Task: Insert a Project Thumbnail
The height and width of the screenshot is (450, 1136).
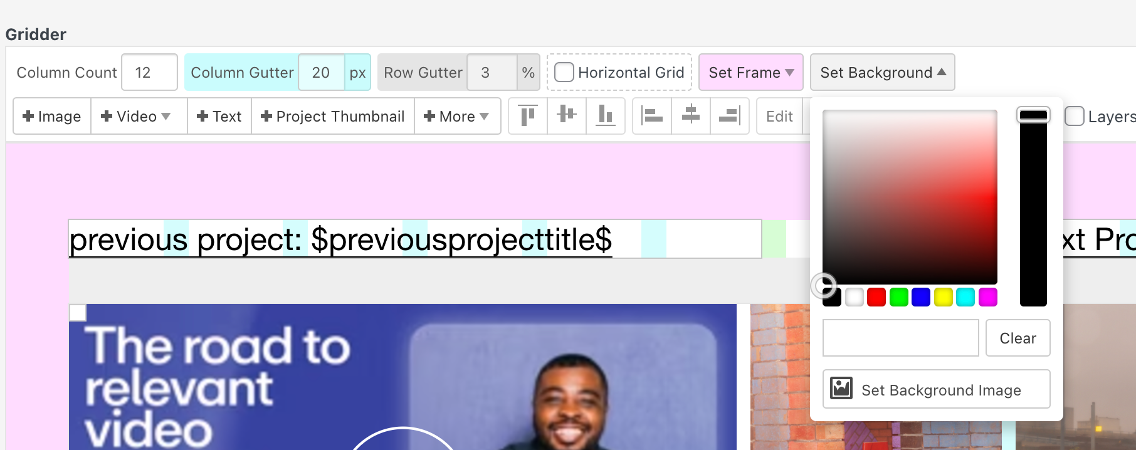Action: 333,117
